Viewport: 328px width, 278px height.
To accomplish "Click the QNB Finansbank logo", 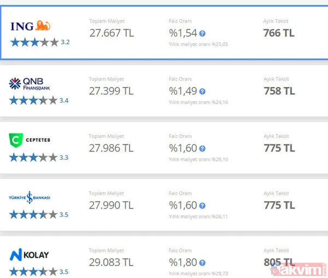I will [x=30, y=83].
